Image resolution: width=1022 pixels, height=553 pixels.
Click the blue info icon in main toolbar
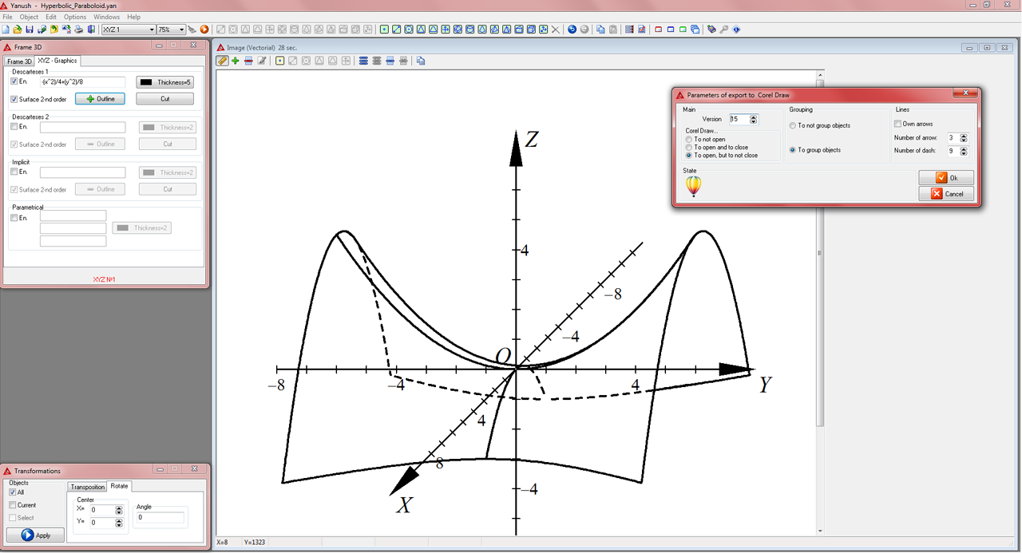click(736, 30)
